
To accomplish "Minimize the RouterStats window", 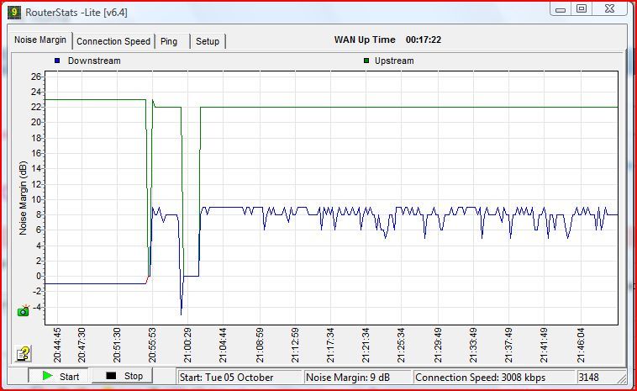I will point(561,8).
